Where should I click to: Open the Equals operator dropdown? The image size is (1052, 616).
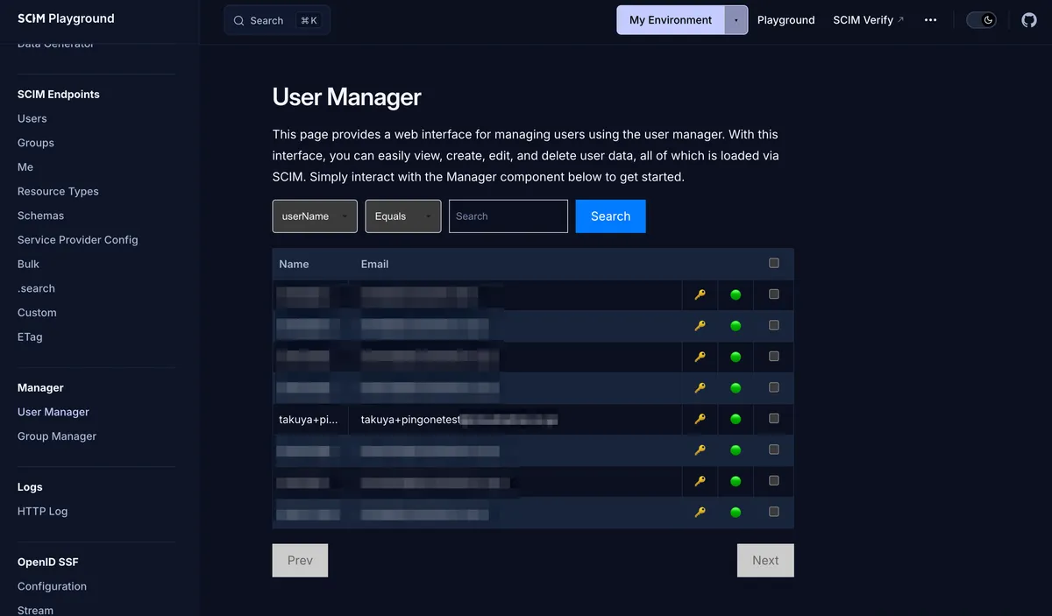coord(403,216)
